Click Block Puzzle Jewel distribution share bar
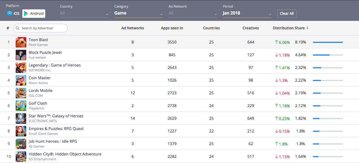This screenshot has width=359, height=163. click(328, 55)
